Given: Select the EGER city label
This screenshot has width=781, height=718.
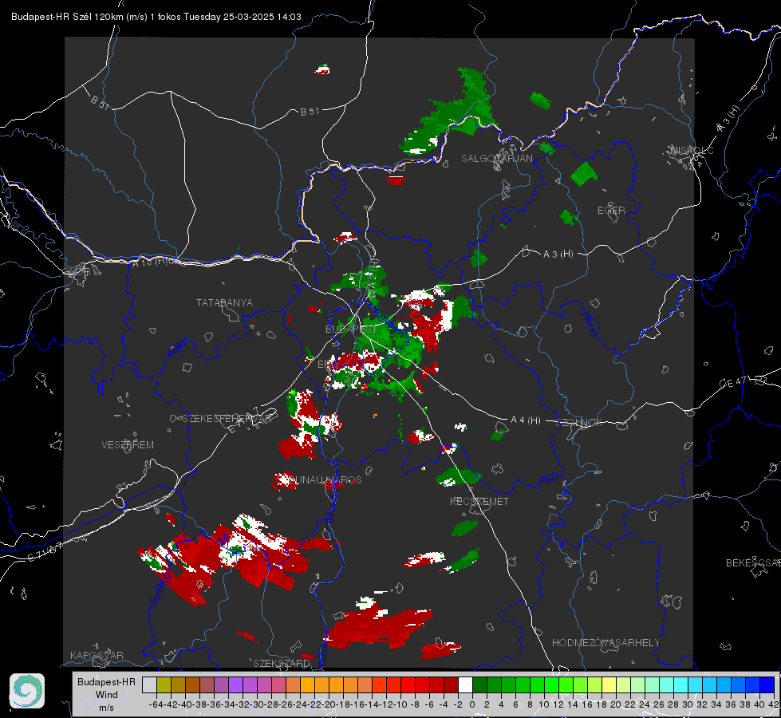Looking at the screenshot, I should (x=611, y=211).
